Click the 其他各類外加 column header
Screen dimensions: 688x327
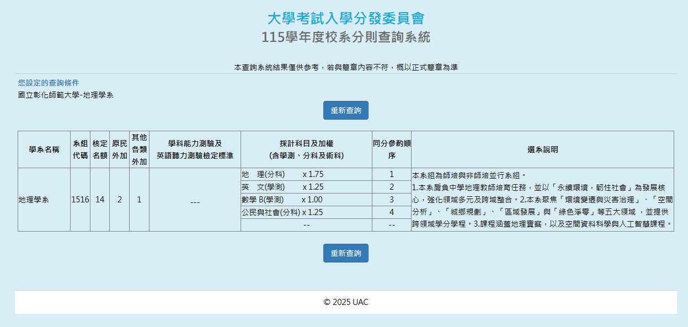coord(139,149)
